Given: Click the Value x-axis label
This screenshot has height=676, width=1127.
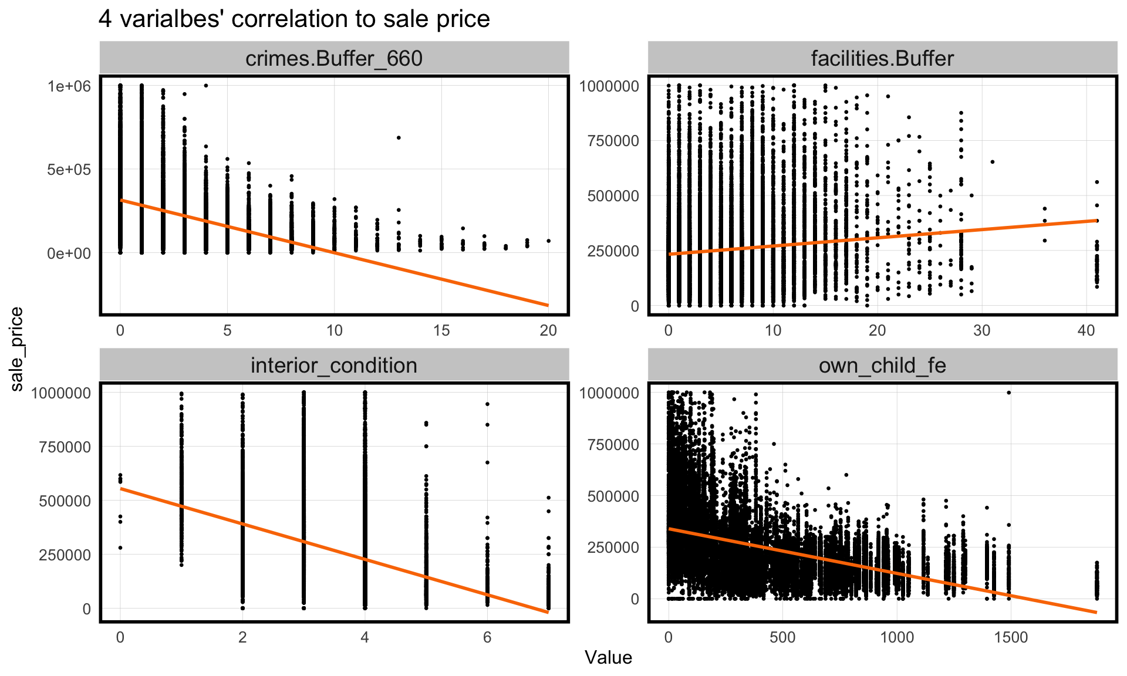Looking at the screenshot, I should click(x=608, y=657).
